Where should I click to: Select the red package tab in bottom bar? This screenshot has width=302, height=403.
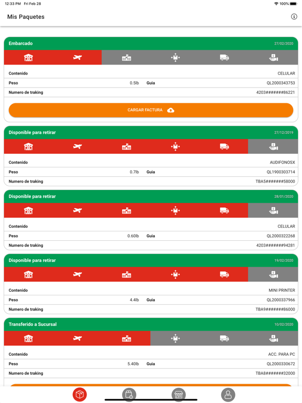80,395
